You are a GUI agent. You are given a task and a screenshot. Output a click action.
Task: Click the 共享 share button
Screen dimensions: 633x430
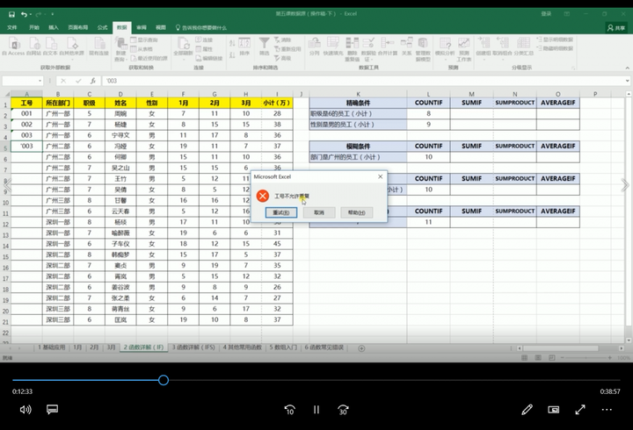click(x=616, y=28)
